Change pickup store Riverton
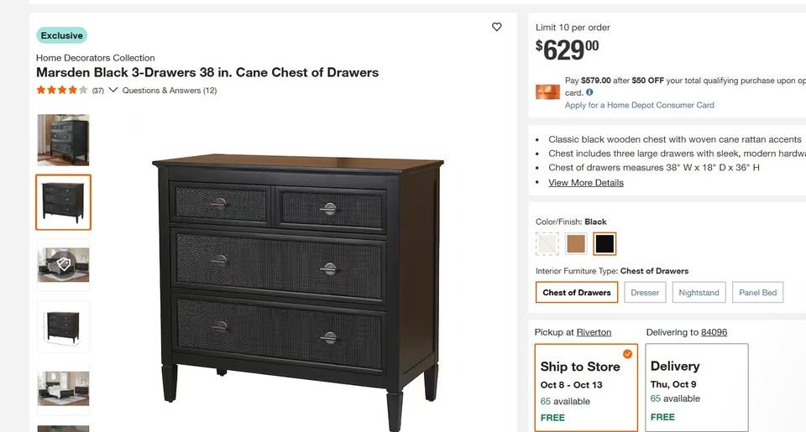The height and width of the screenshot is (432, 806). point(594,332)
